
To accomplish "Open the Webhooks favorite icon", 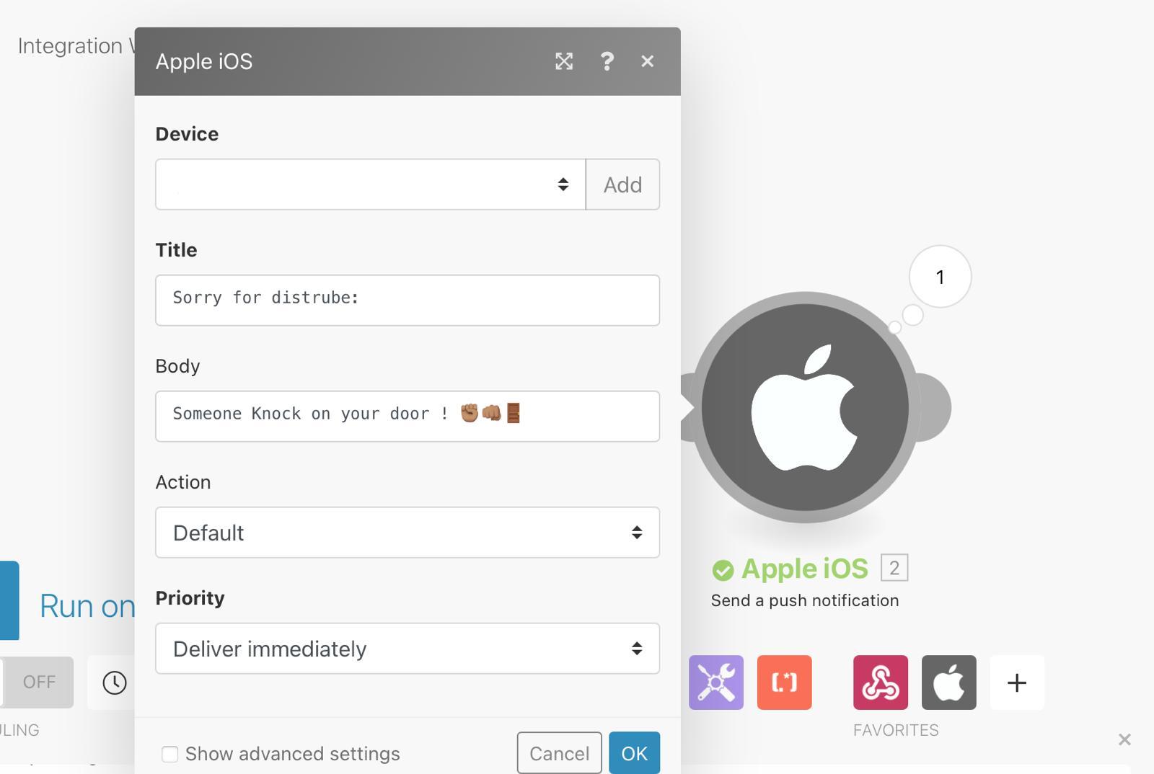I will (x=881, y=682).
